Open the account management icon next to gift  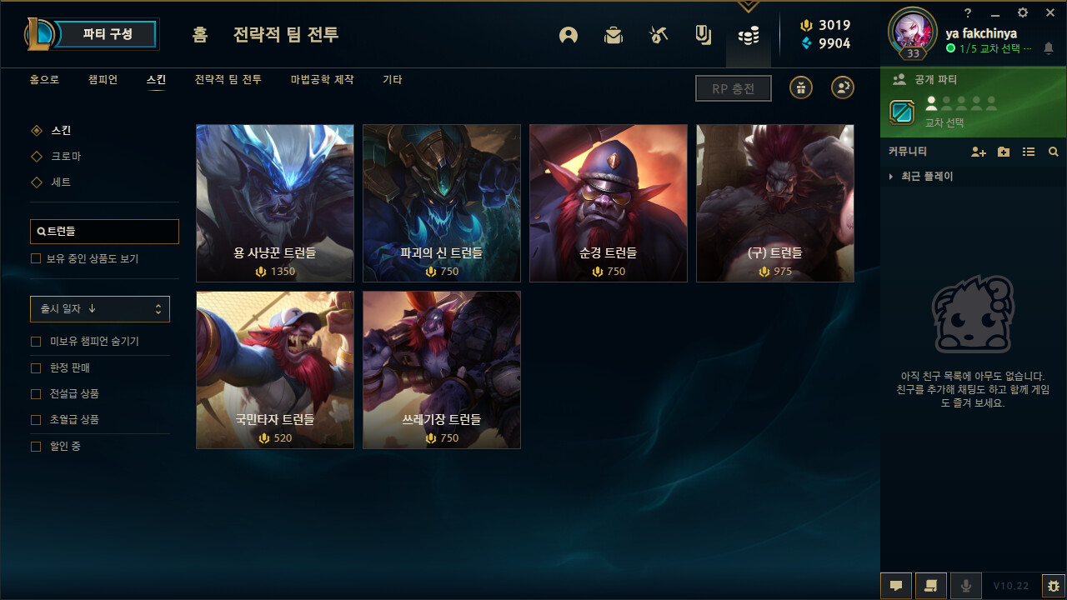843,87
